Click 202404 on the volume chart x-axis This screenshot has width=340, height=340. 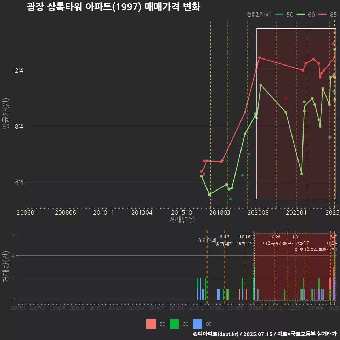(x=316, y=308)
